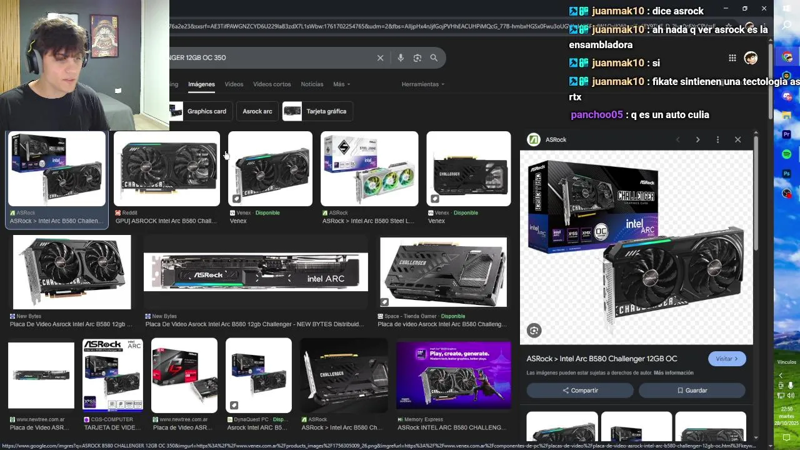This screenshot has height=450, width=800.
Task: Start voice search with the microphone
Action: (401, 57)
